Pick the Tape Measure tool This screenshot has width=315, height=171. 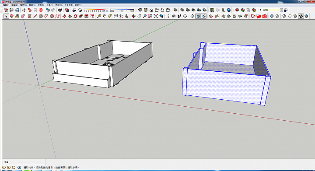(99, 16)
